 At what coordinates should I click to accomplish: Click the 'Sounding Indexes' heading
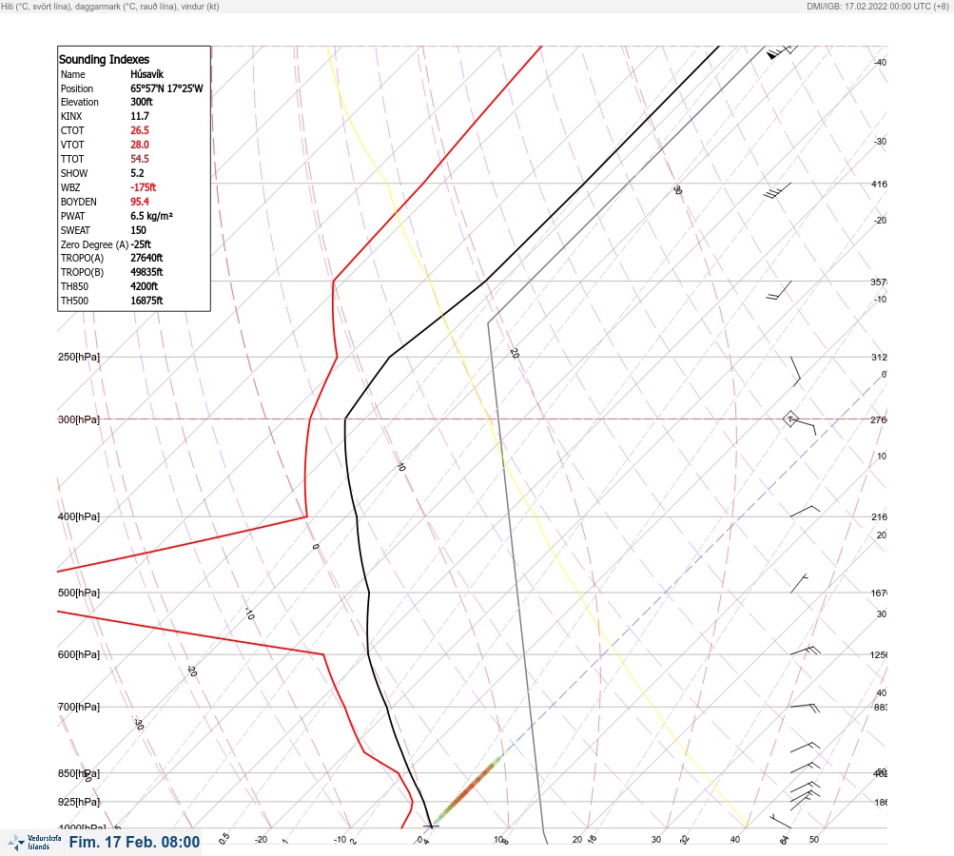104,60
